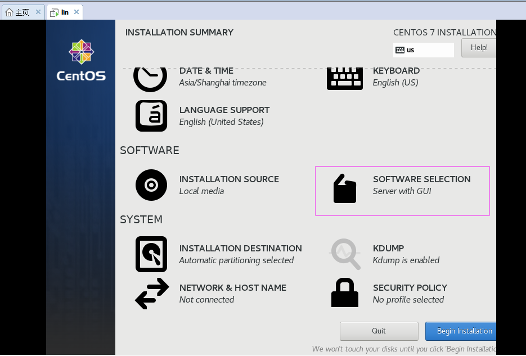The image size is (526, 356).
Task: Select KEYBOARD heading
Action: (x=396, y=71)
